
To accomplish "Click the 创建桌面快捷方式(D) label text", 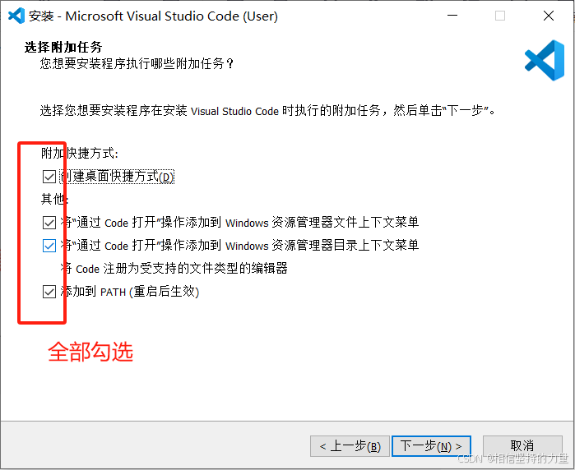I will point(117,177).
